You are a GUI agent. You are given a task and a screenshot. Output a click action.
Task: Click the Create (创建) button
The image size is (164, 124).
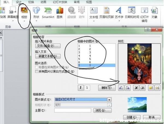(132, 117)
